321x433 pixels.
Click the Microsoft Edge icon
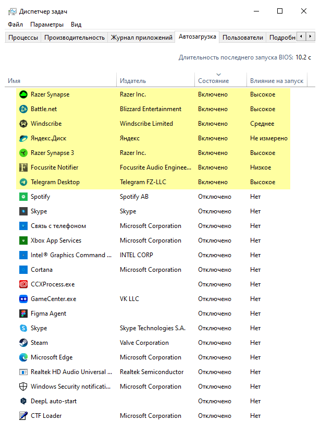(x=23, y=357)
